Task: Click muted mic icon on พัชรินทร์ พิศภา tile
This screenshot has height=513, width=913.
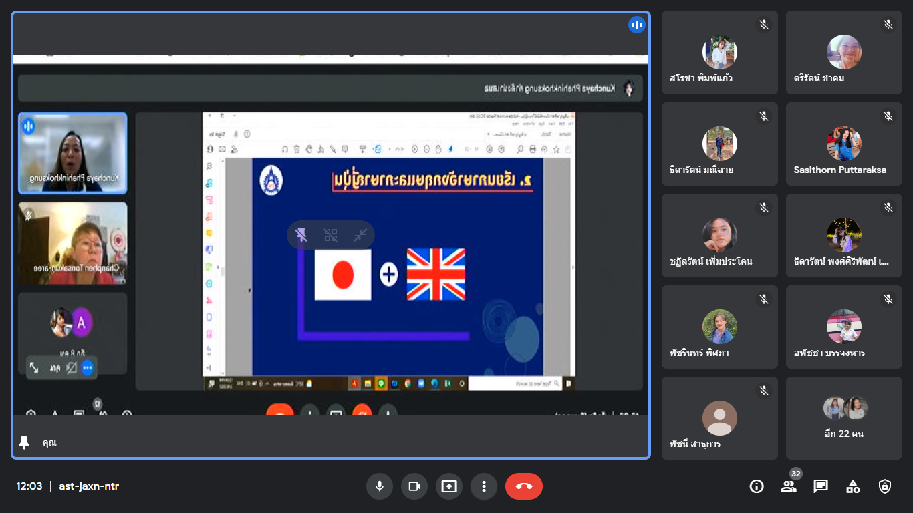Action: pos(764,299)
